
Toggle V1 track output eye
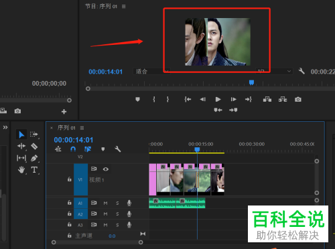106,169
